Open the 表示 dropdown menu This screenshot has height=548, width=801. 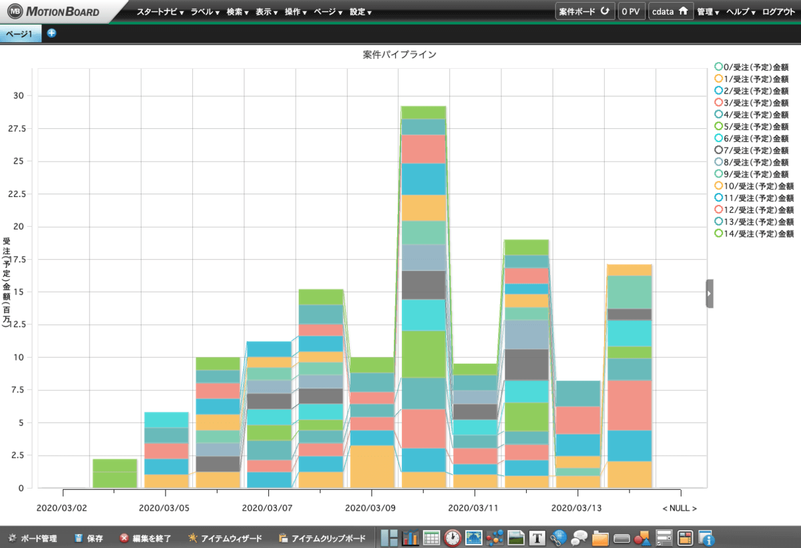click(x=266, y=12)
